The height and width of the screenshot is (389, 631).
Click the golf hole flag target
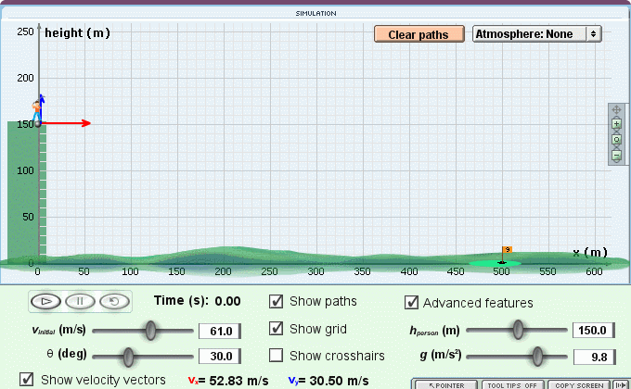pyautogui.click(x=504, y=253)
